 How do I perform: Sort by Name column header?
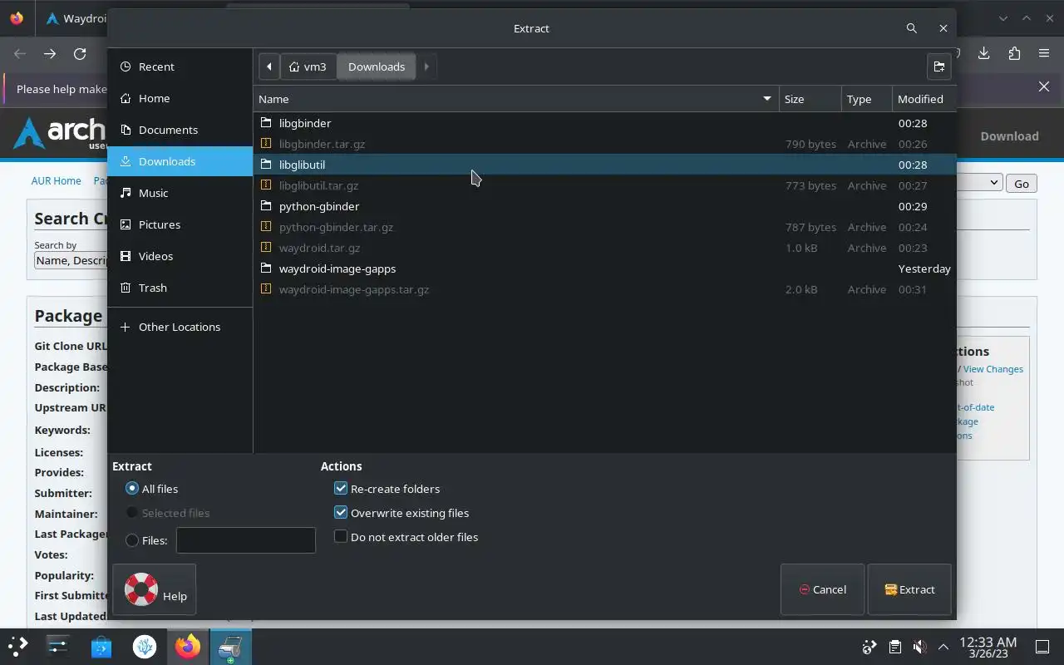516,99
